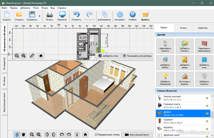214x138 pixels.
Task: Open Print (Печать) from toolbar
Action: click(49, 16)
